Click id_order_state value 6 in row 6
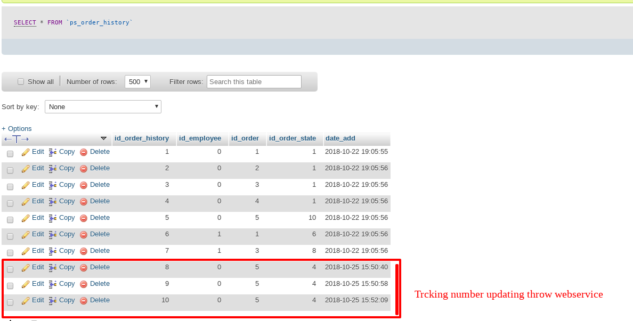The width and height of the screenshot is (633, 321). click(x=314, y=234)
